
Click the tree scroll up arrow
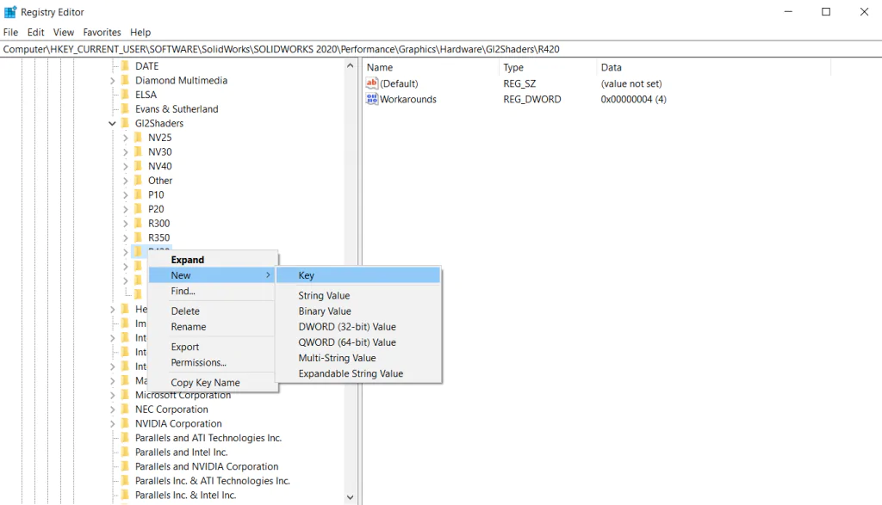(x=350, y=65)
